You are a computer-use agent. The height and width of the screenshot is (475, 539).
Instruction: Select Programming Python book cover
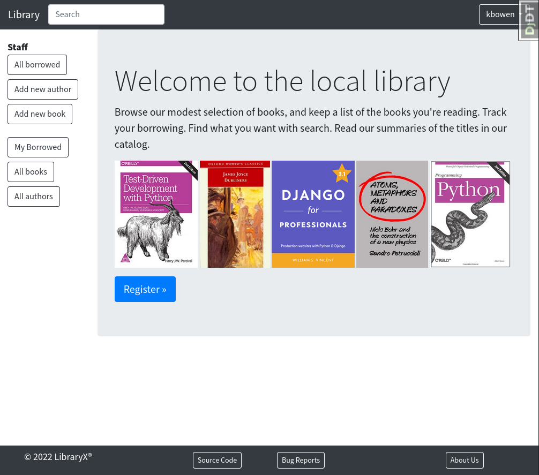pos(470,214)
